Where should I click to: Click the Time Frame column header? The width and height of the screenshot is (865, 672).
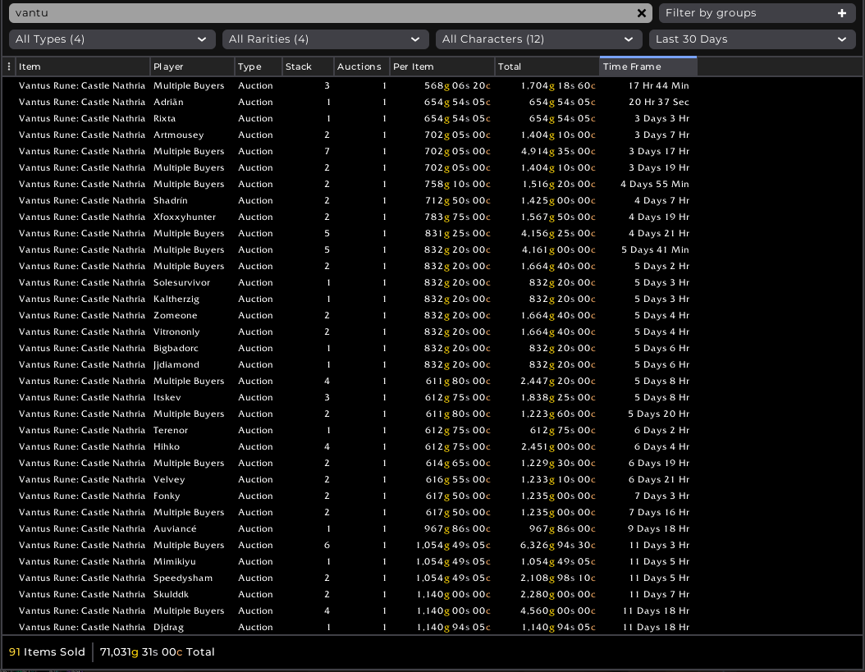coord(648,66)
